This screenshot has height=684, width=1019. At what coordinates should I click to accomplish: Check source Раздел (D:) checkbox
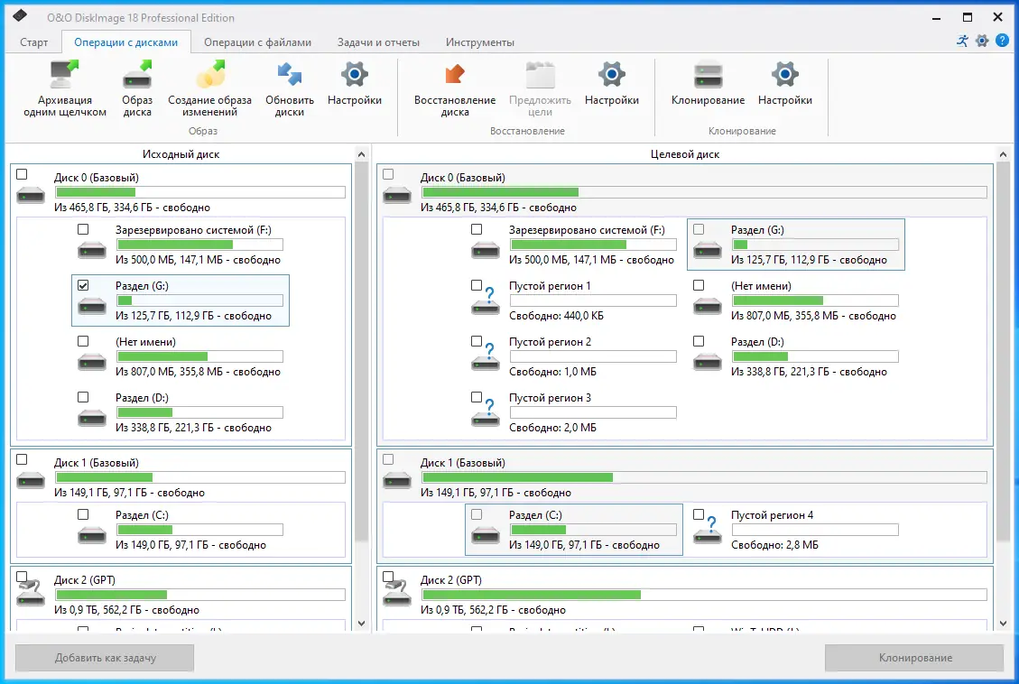coord(83,397)
